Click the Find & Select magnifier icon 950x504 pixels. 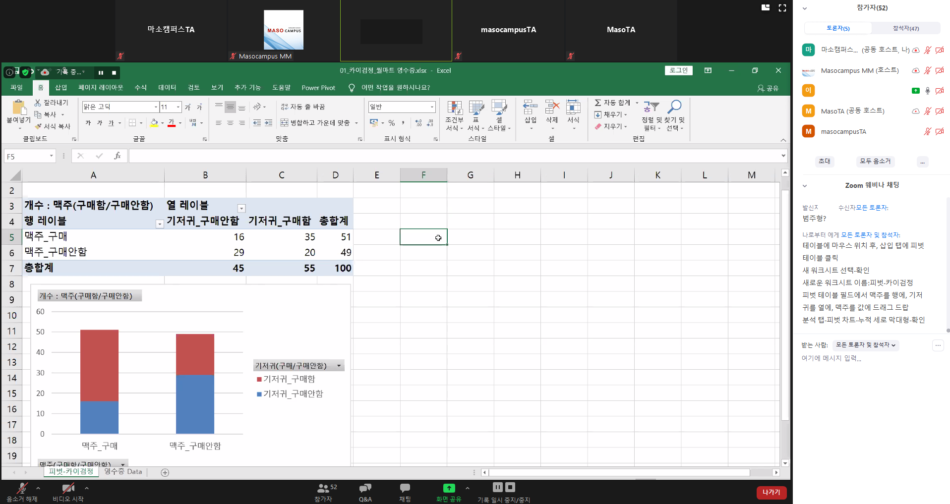[x=674, y=107]
